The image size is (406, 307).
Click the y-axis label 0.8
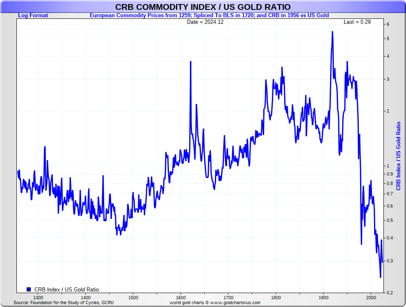point(390,184)
